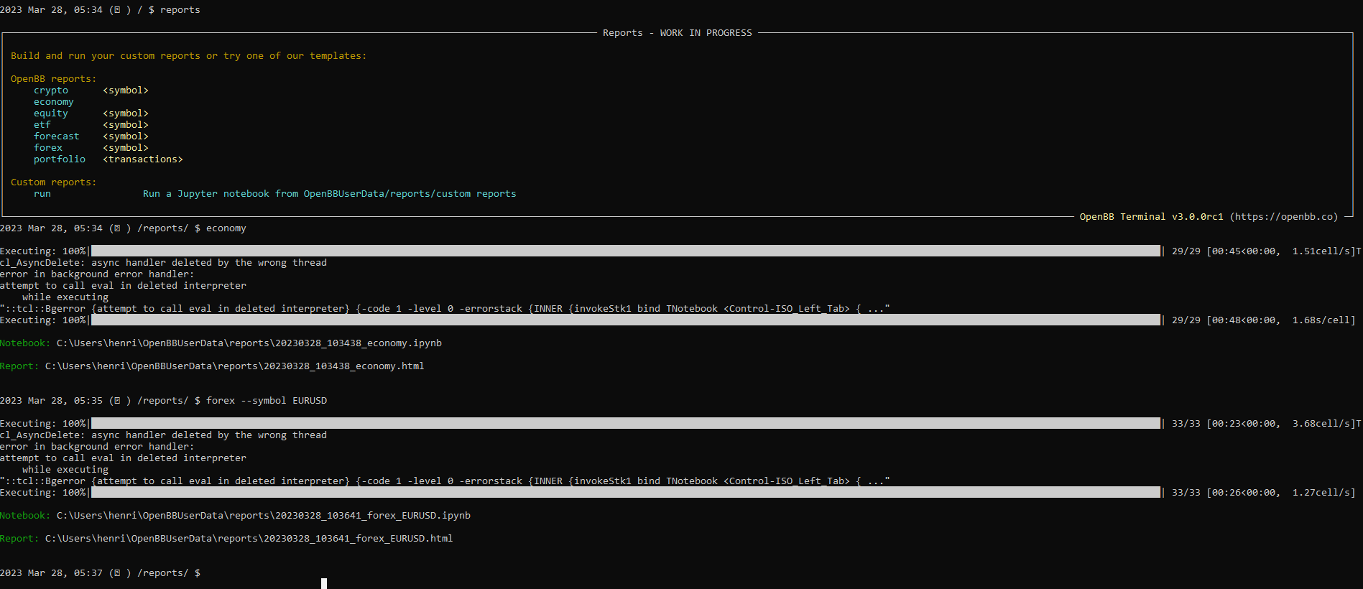The height and width of the screenshot is (589, 1363).
Task: Click the 'Reports - WORK IN PROGRESS' title
Action: 678,33
